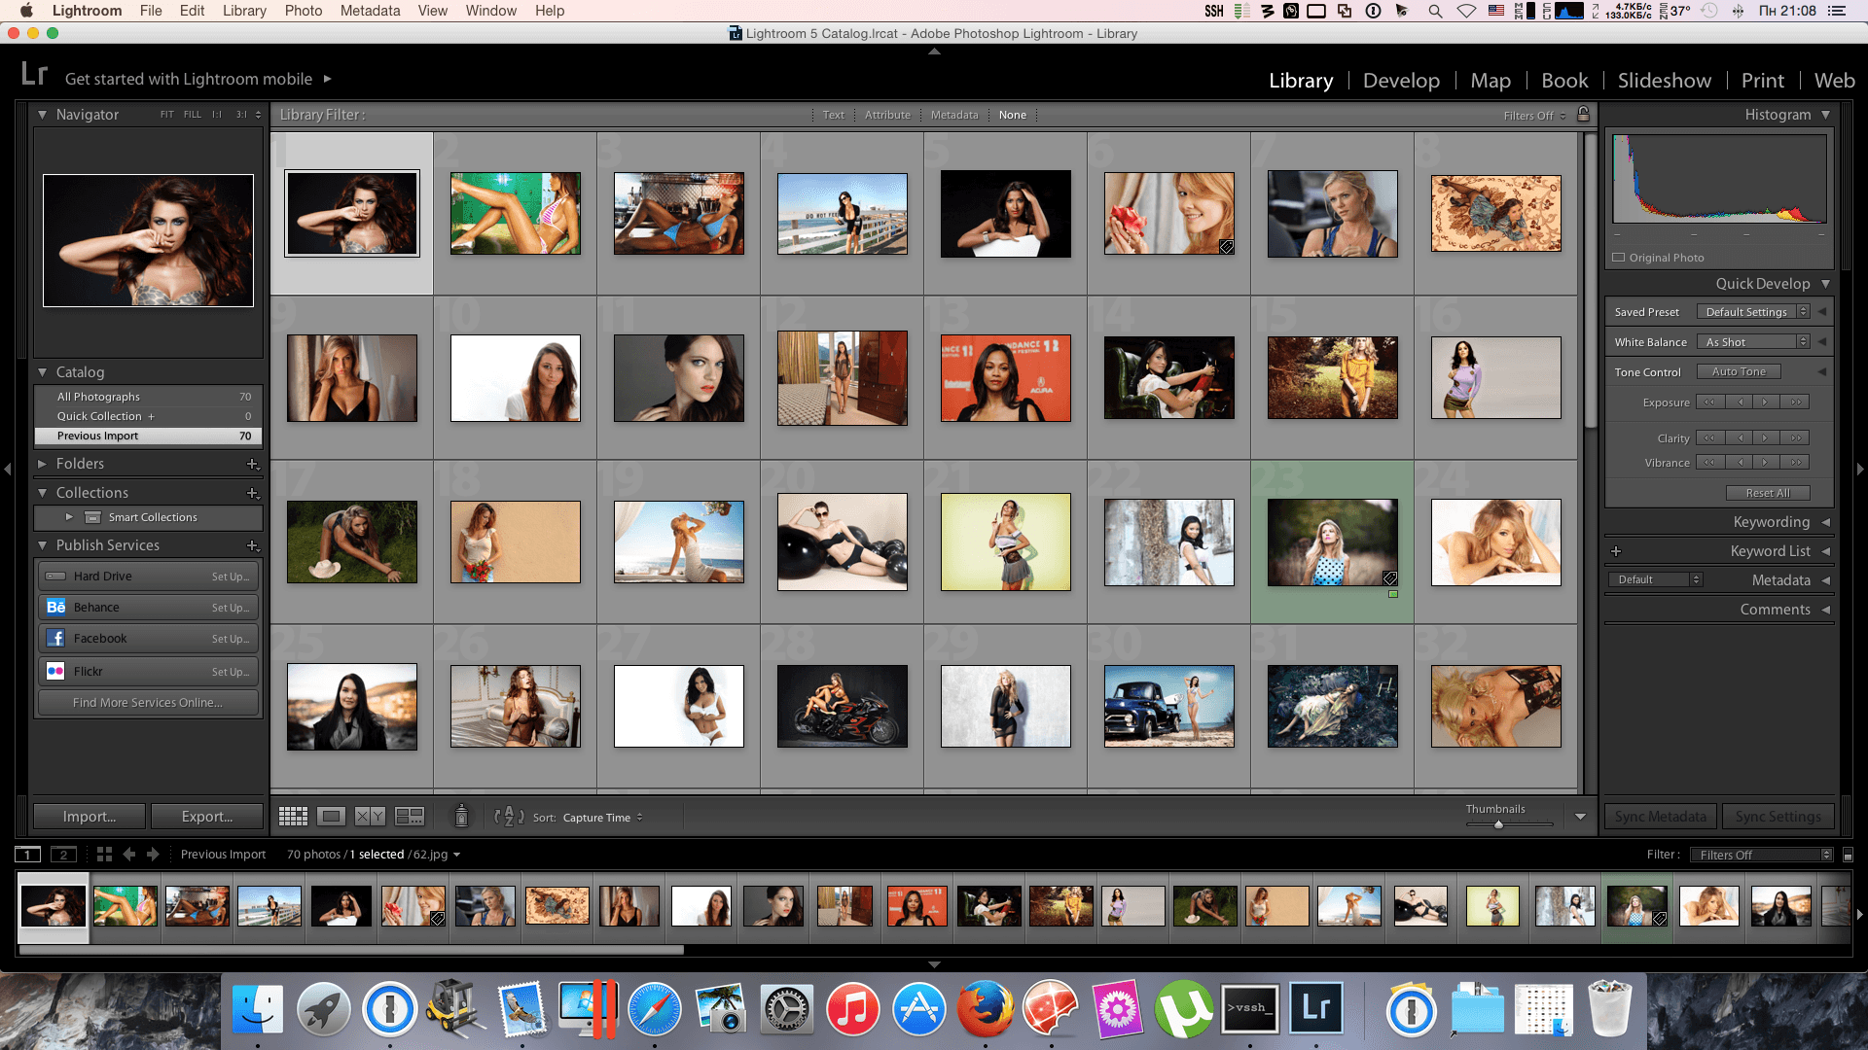Click the Grid view icon in toolbar
Viewport: 1868px width, 1050px height.
click(293, 816)
